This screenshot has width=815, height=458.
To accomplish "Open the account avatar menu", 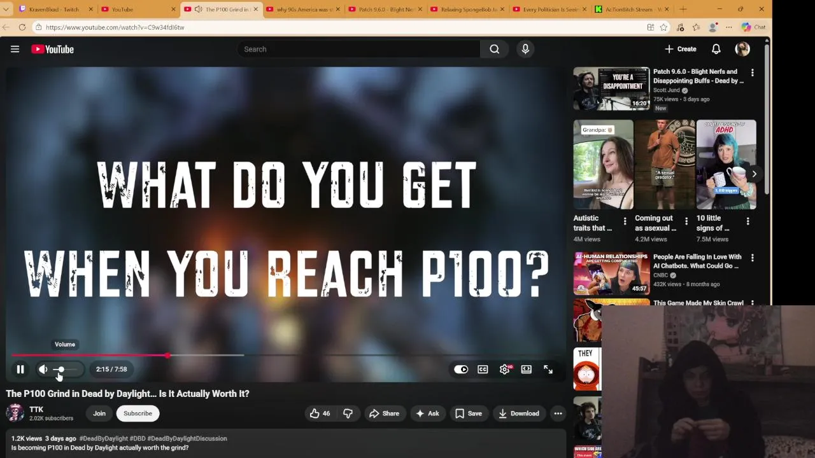I will (x=742, y=49).
